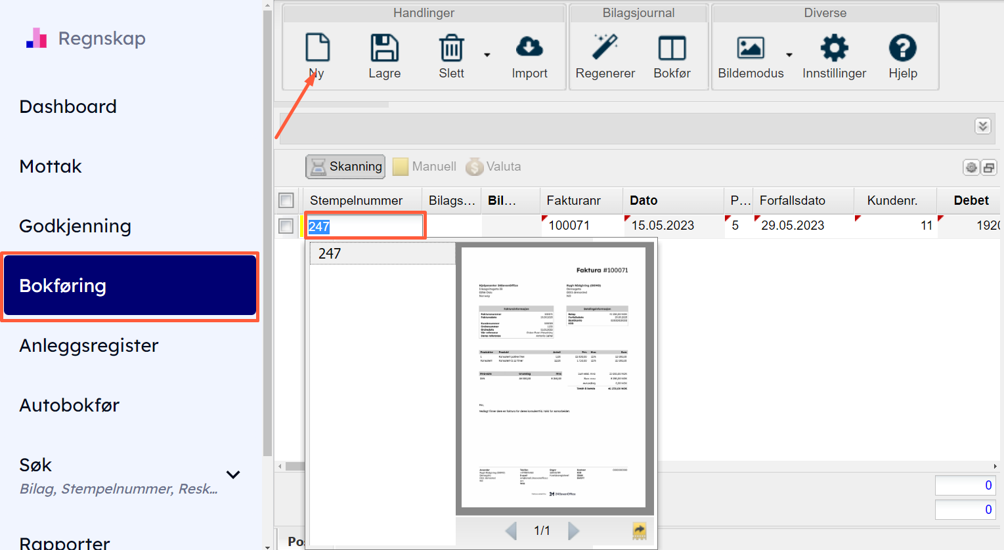Go to Godkjenning in sidebar
This screenshot has width=1004, height=550.
click(76, 226)
